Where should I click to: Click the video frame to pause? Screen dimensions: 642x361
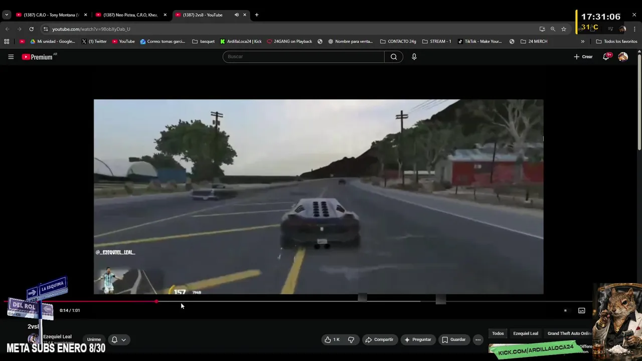coord(318,197)
